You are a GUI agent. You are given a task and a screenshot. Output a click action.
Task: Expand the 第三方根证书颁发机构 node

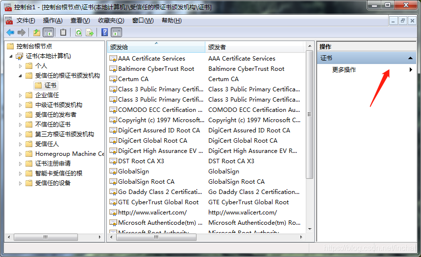20,134
